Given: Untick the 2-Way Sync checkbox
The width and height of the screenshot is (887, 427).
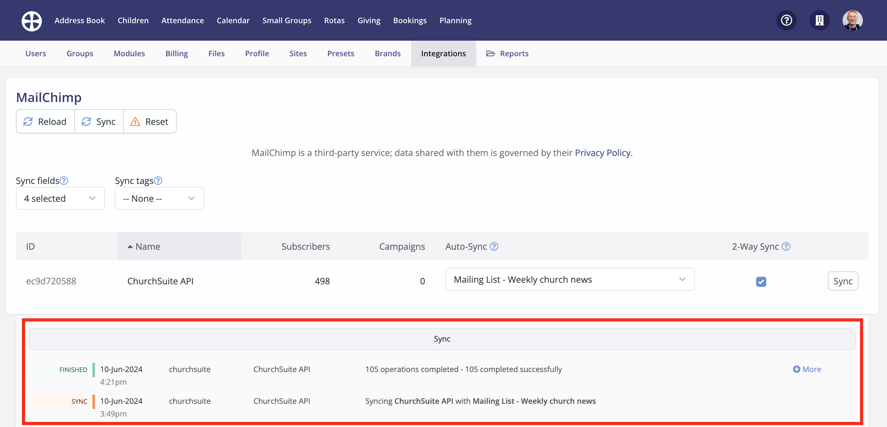Looking at the screenshot, I should click(761, 282).
